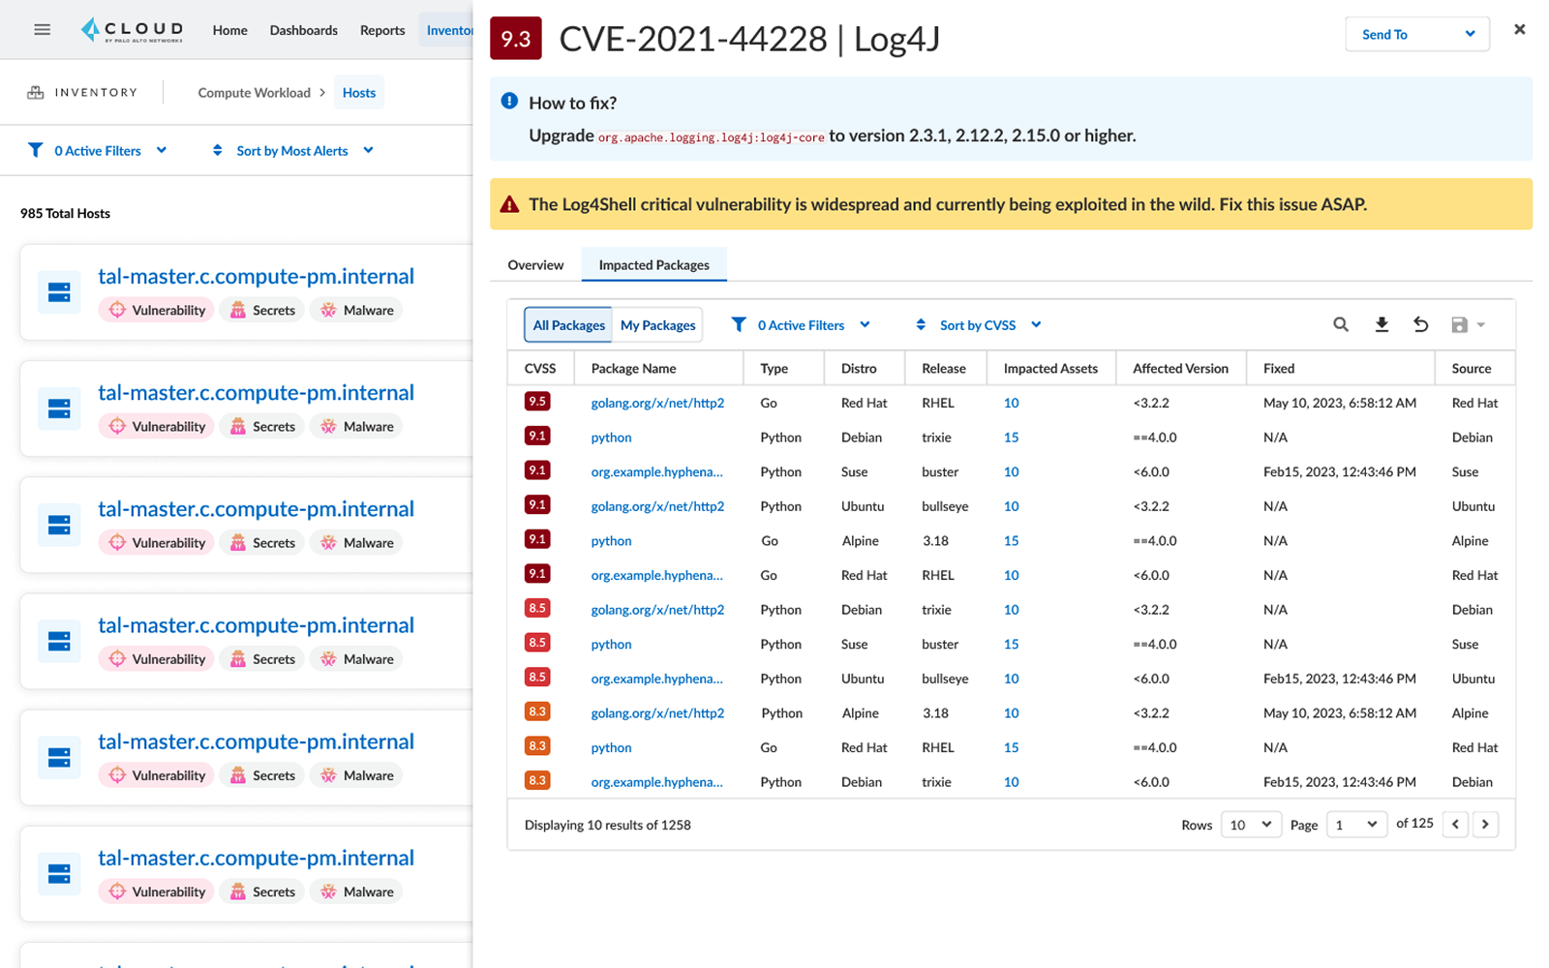Click the 9.3 CVSS score badge in header
Viewport: 1549px width, 968px height.
tap(516, 39)
